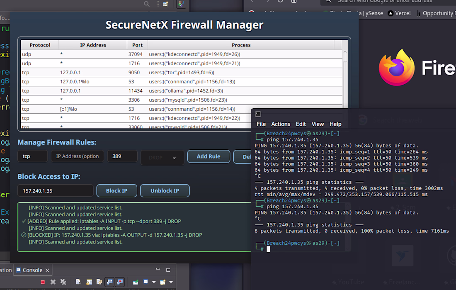Click the Firefox address search bar
This screenshot has height=290, width=456.
click(x=388, y=2)
